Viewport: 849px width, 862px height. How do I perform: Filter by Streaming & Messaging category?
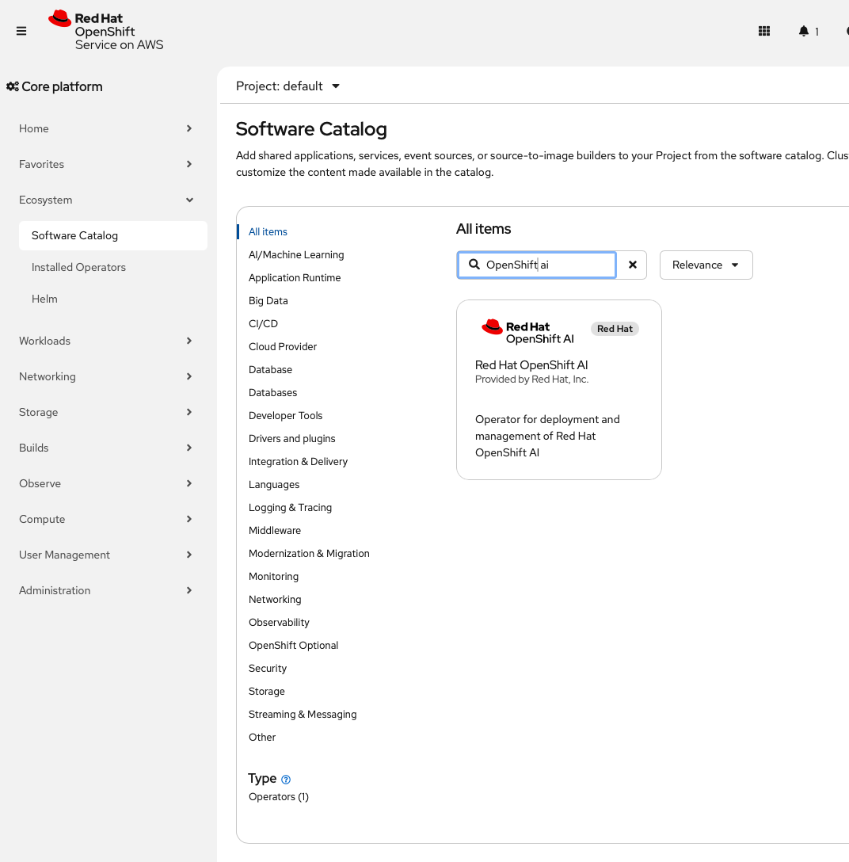tap(303, 715)
